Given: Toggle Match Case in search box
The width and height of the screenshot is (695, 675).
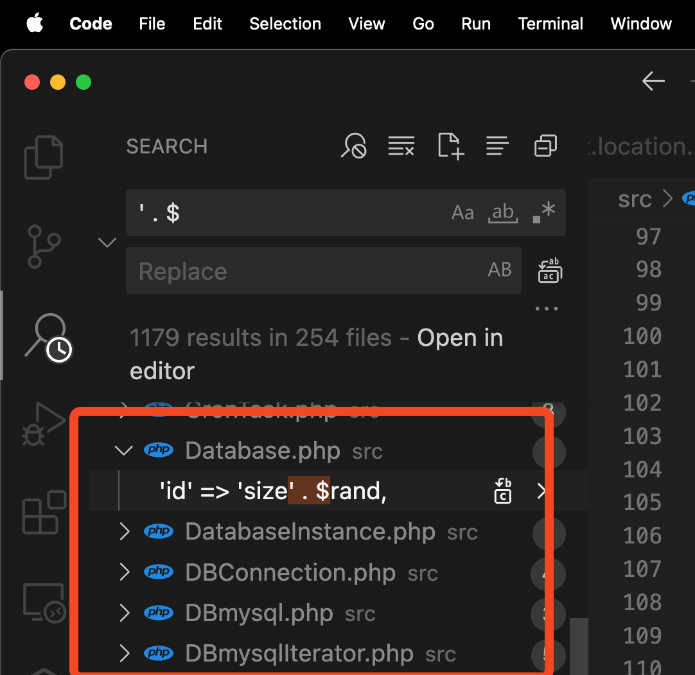Looking at the screenshot, I should tap(462, 213).
